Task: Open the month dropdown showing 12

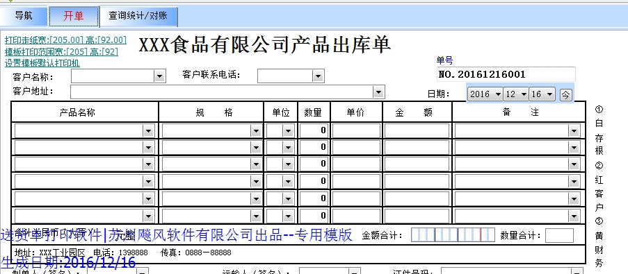Action: (516, 94)
